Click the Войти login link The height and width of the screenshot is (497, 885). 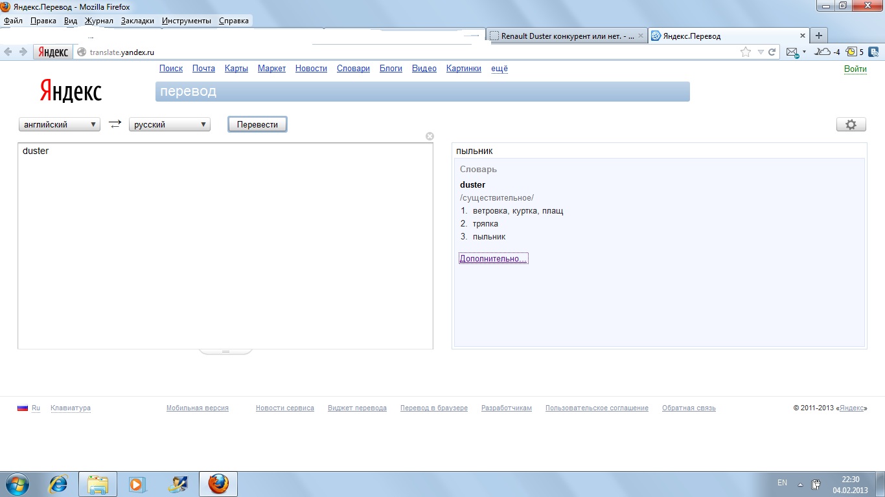click(x=855, y=69)
